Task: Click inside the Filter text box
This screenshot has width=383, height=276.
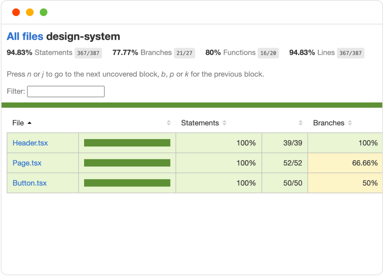Action: coord(65,91)
